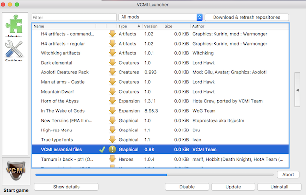
Task: Click version 8.98.3 cell
Action: [151, 111]
